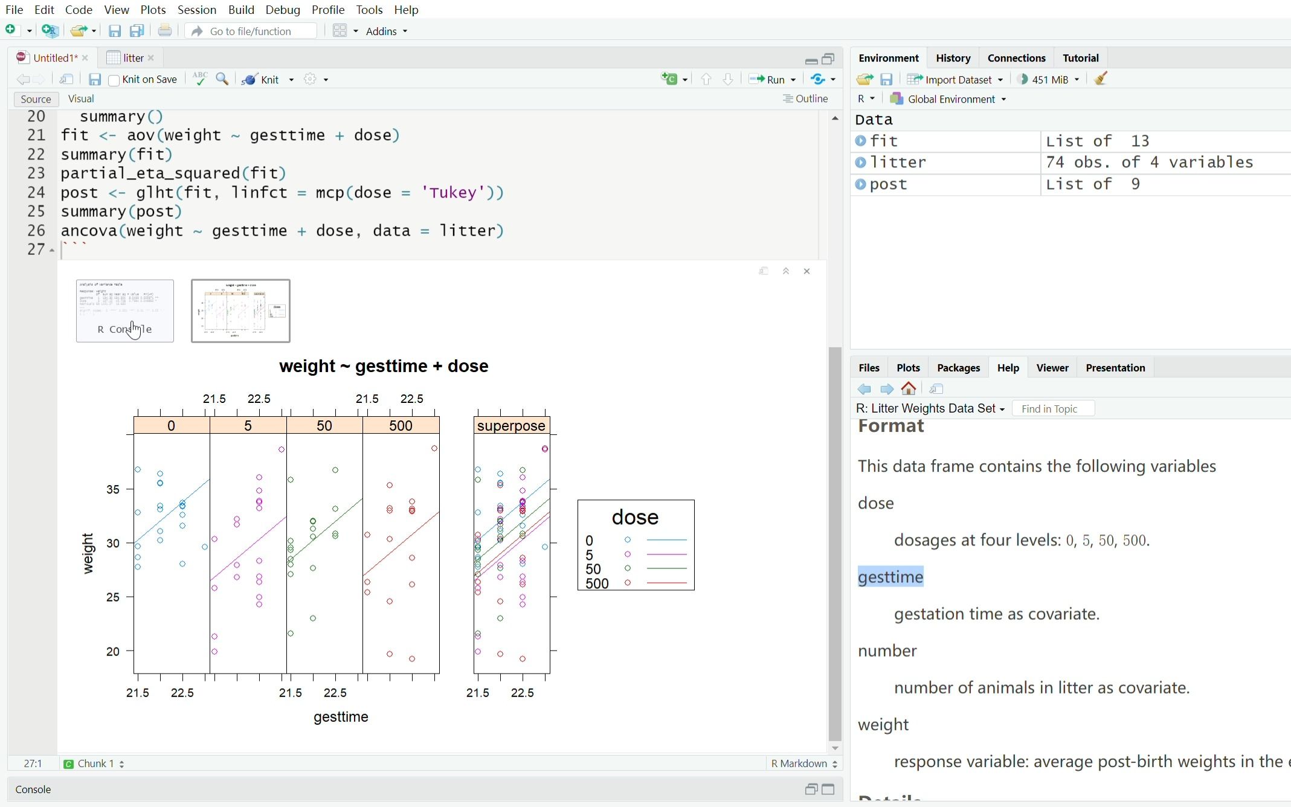Click the workspace panes grid icon
The width and height of the screenshot is (1291, 807).
pyautogui.click(x=340, y=31)
